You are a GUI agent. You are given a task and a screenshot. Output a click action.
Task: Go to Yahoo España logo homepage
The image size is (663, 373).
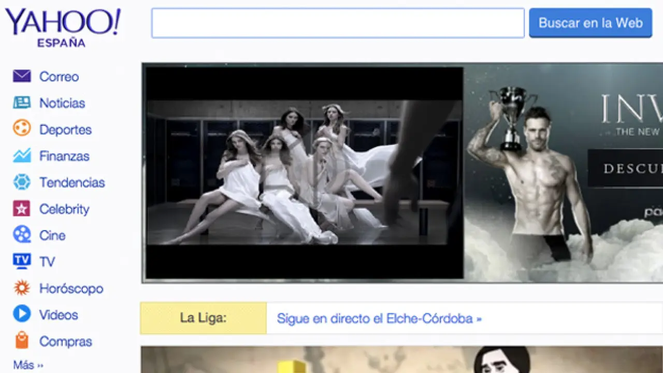(62, 27)
